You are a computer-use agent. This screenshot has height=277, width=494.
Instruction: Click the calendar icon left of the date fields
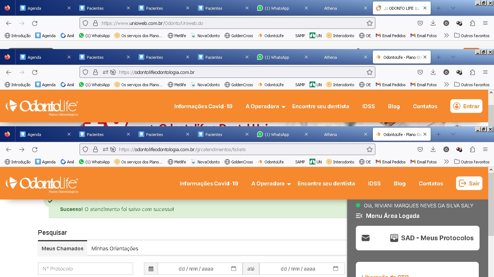(x=151, y=269)
